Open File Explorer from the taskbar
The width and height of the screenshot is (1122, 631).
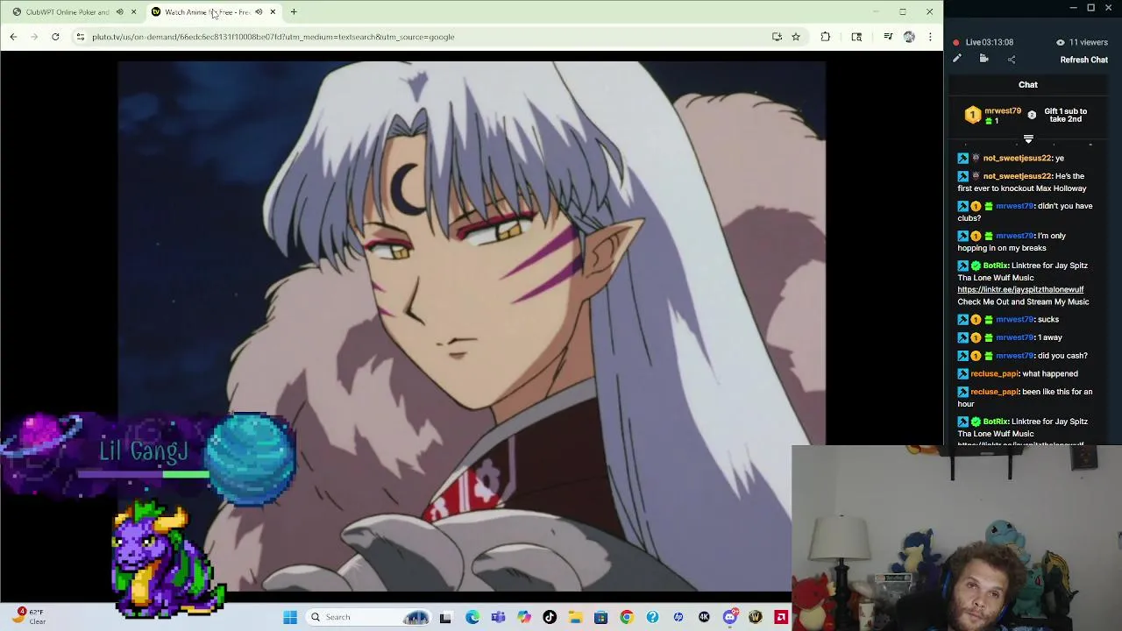(575, 617)
